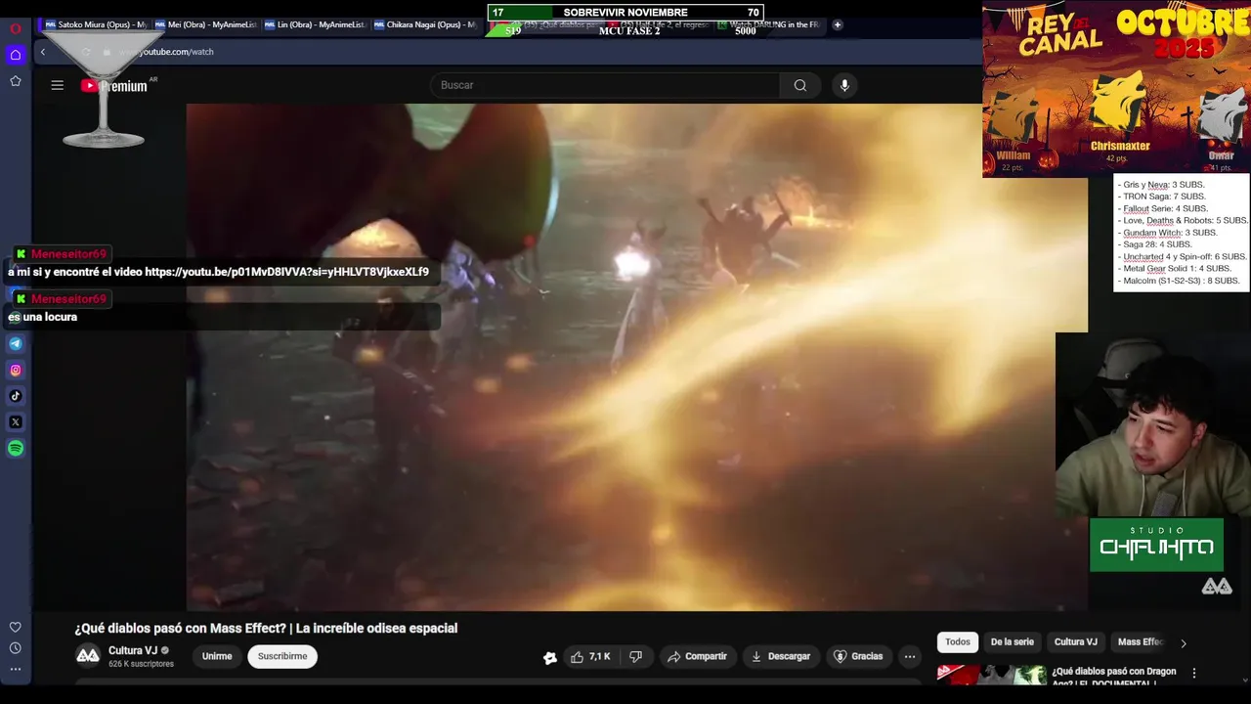Click 'Fallout Serie: 4 SUBS.' list entry
The width and height of the screenshot is (1251, 704).
[x=1165, y=208]
